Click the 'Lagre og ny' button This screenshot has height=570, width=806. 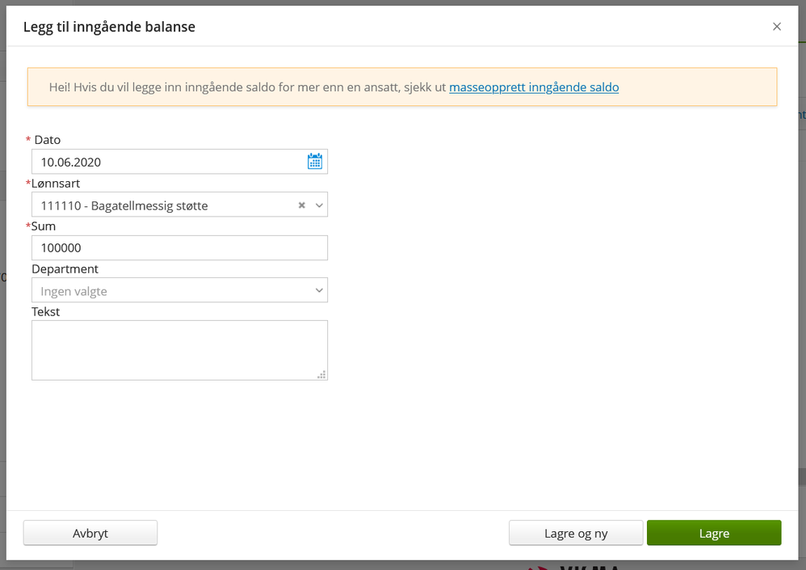(576, 533)
